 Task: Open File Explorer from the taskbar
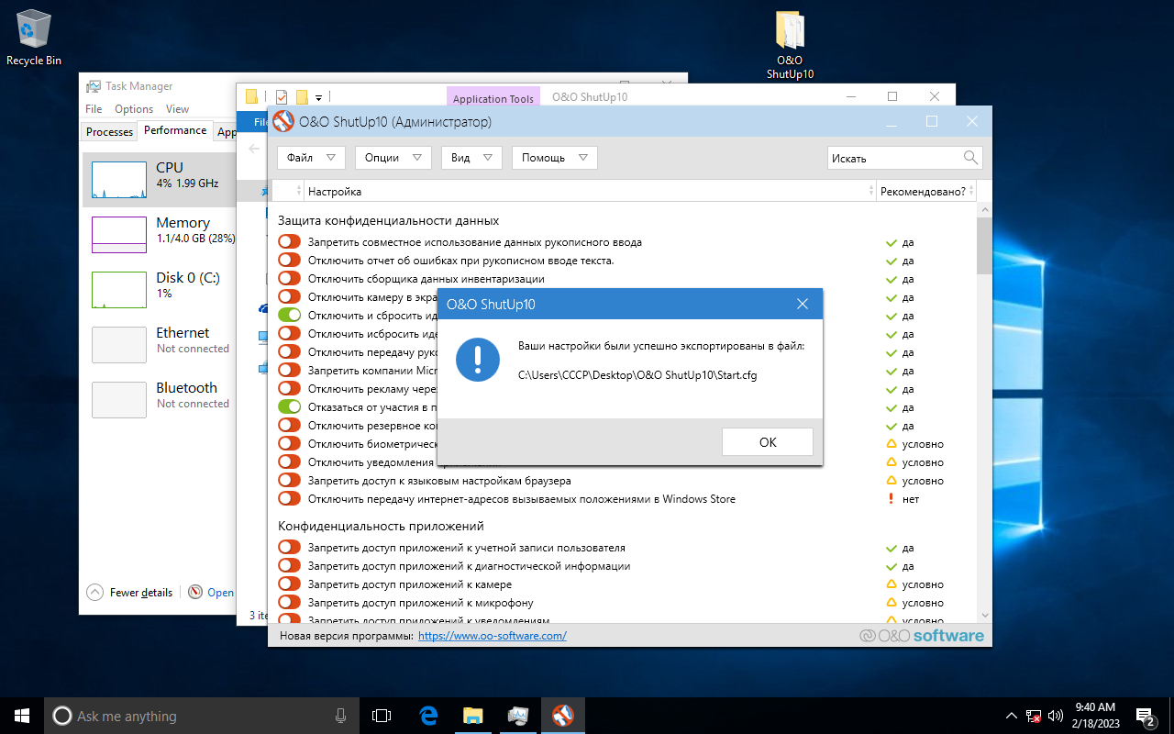[x=472, y=716]
